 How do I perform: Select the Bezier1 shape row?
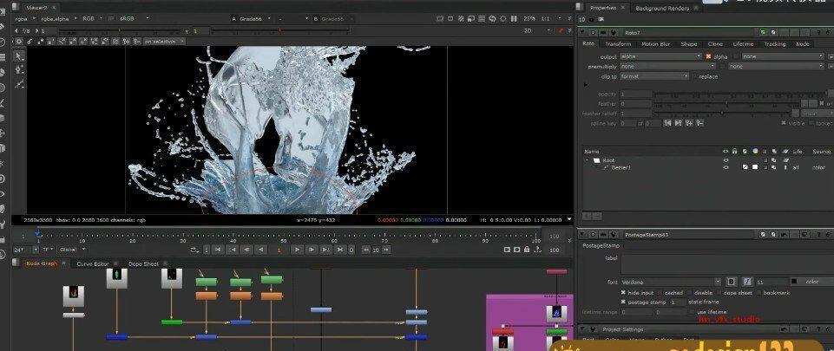click(x=707, y=167)
